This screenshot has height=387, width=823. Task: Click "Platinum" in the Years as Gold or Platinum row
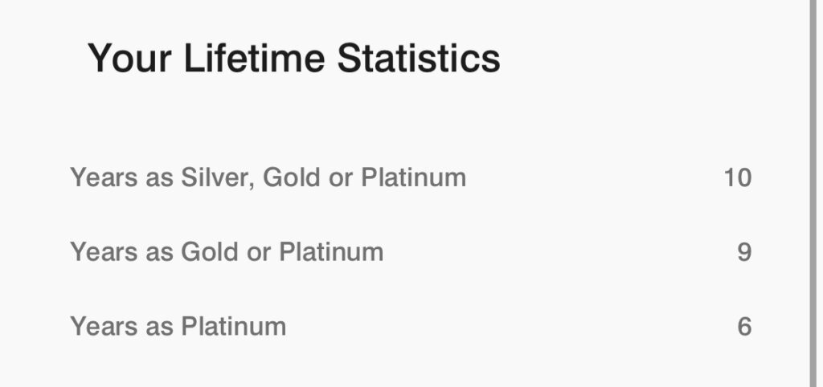point(331,252)
